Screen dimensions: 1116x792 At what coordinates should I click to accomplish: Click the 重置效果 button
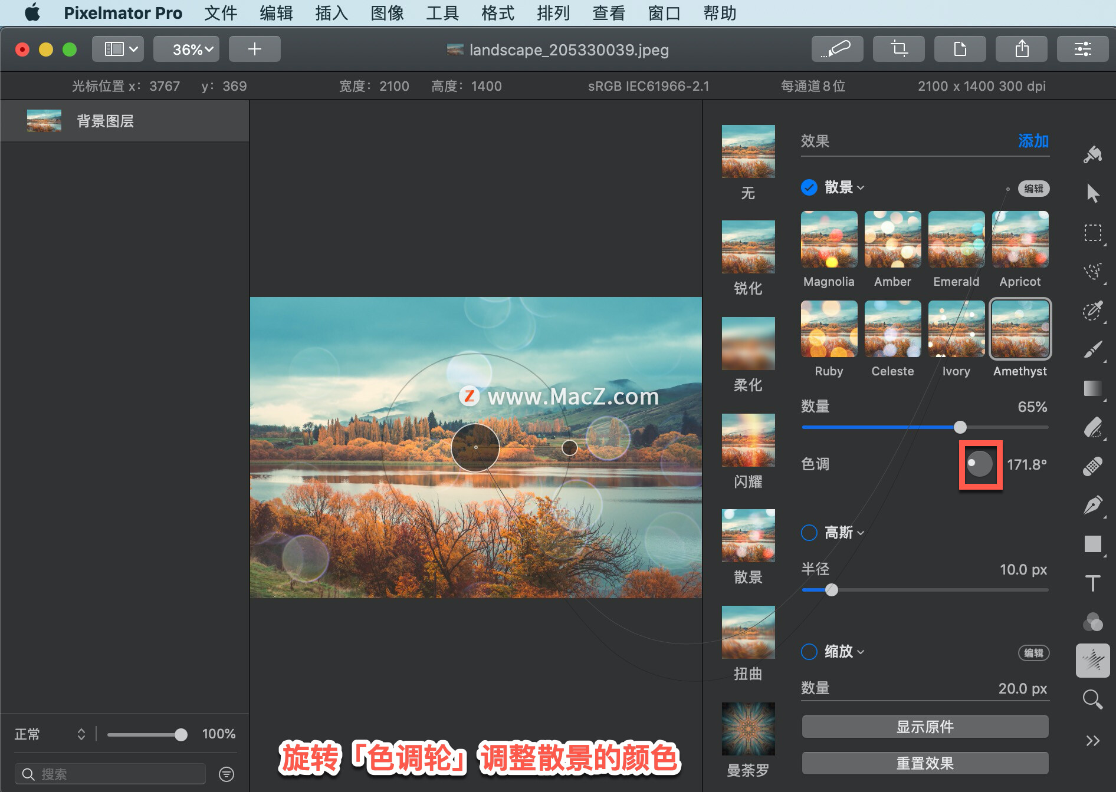[x=925, y=763]
